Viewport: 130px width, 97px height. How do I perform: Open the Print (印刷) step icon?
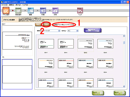click(x=43, y=10)
